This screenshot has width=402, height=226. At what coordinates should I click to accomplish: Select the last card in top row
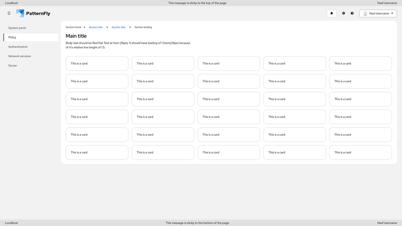(x=360, y=63)
